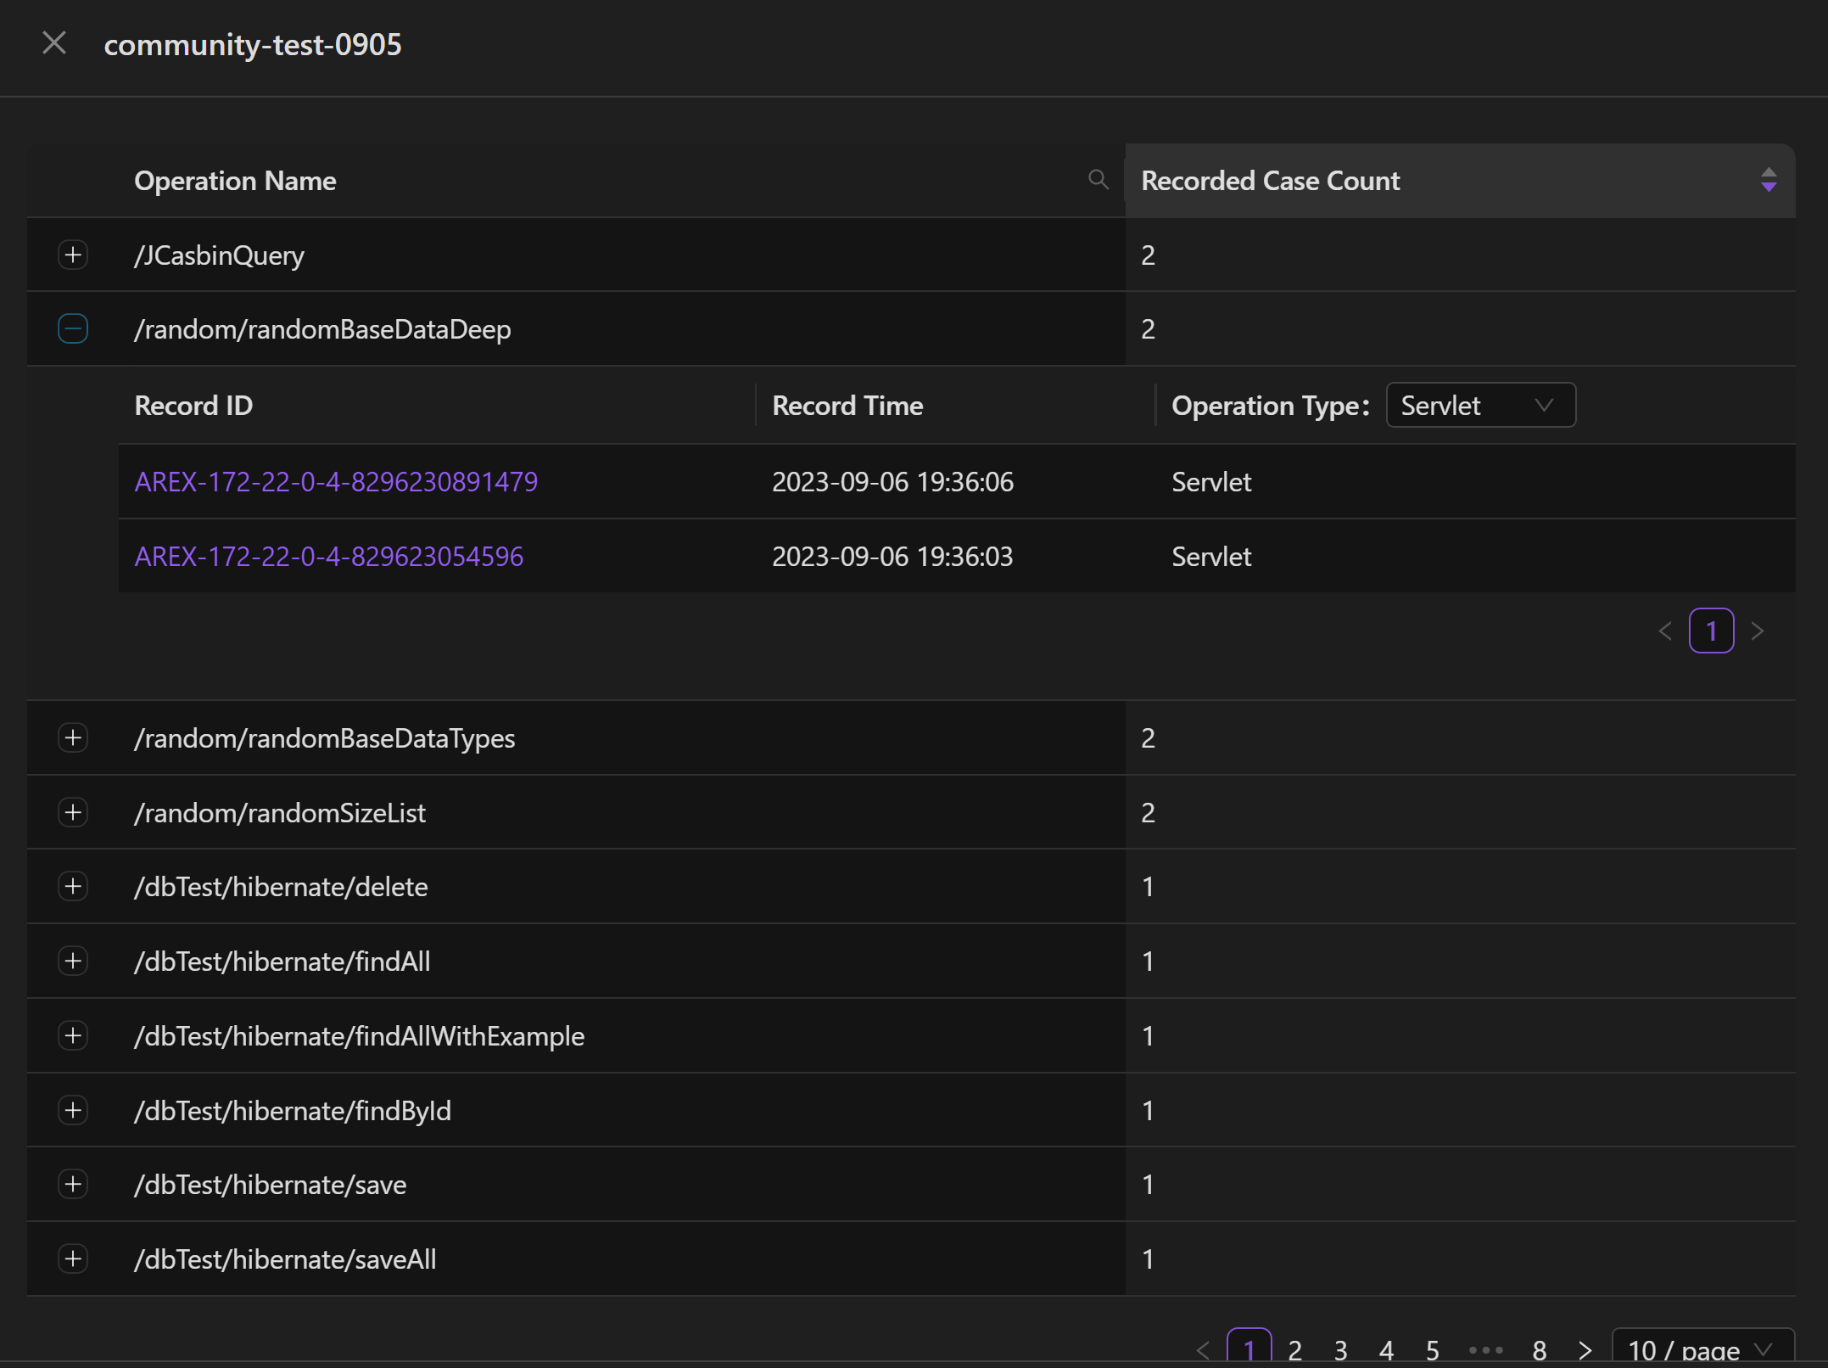
Task: Close the community-test-0905 panel
Action: 54,42
